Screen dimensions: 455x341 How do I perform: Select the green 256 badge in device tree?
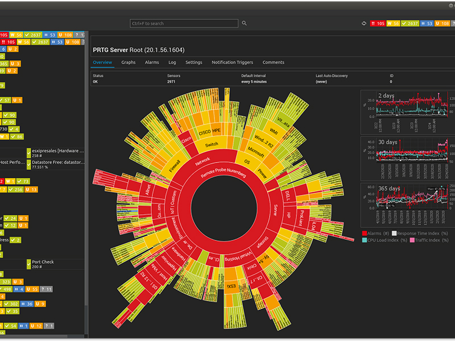click(x=16, y=190)
